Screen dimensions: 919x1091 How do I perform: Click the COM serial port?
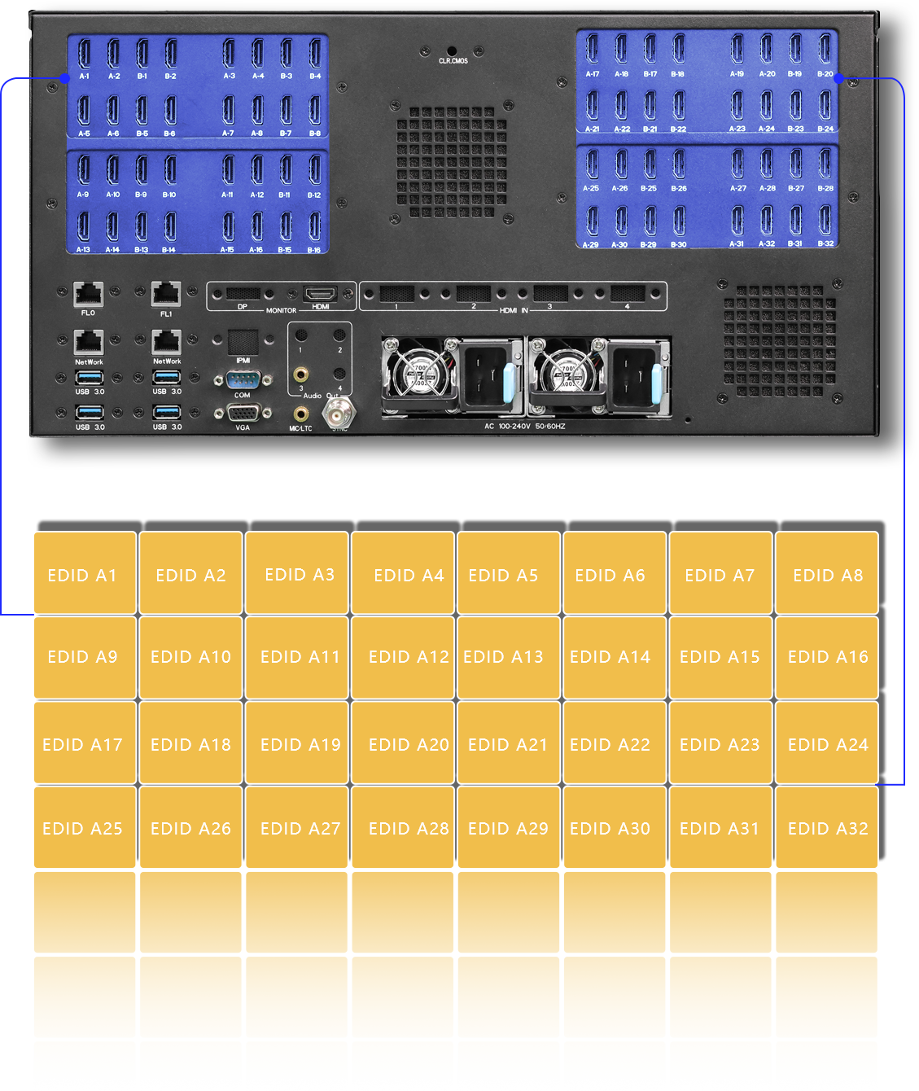[243, 380]
